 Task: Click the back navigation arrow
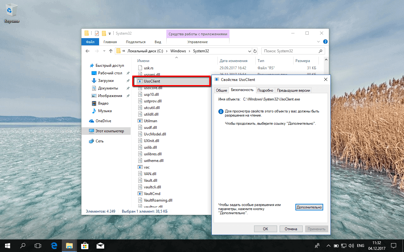(x=87, y=51)
